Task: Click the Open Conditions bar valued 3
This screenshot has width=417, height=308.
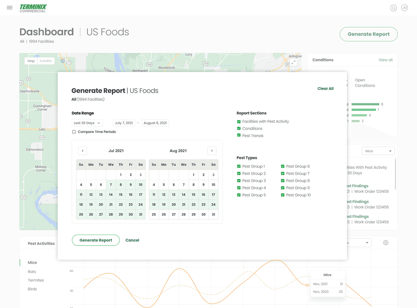Action: click(356, 121)
